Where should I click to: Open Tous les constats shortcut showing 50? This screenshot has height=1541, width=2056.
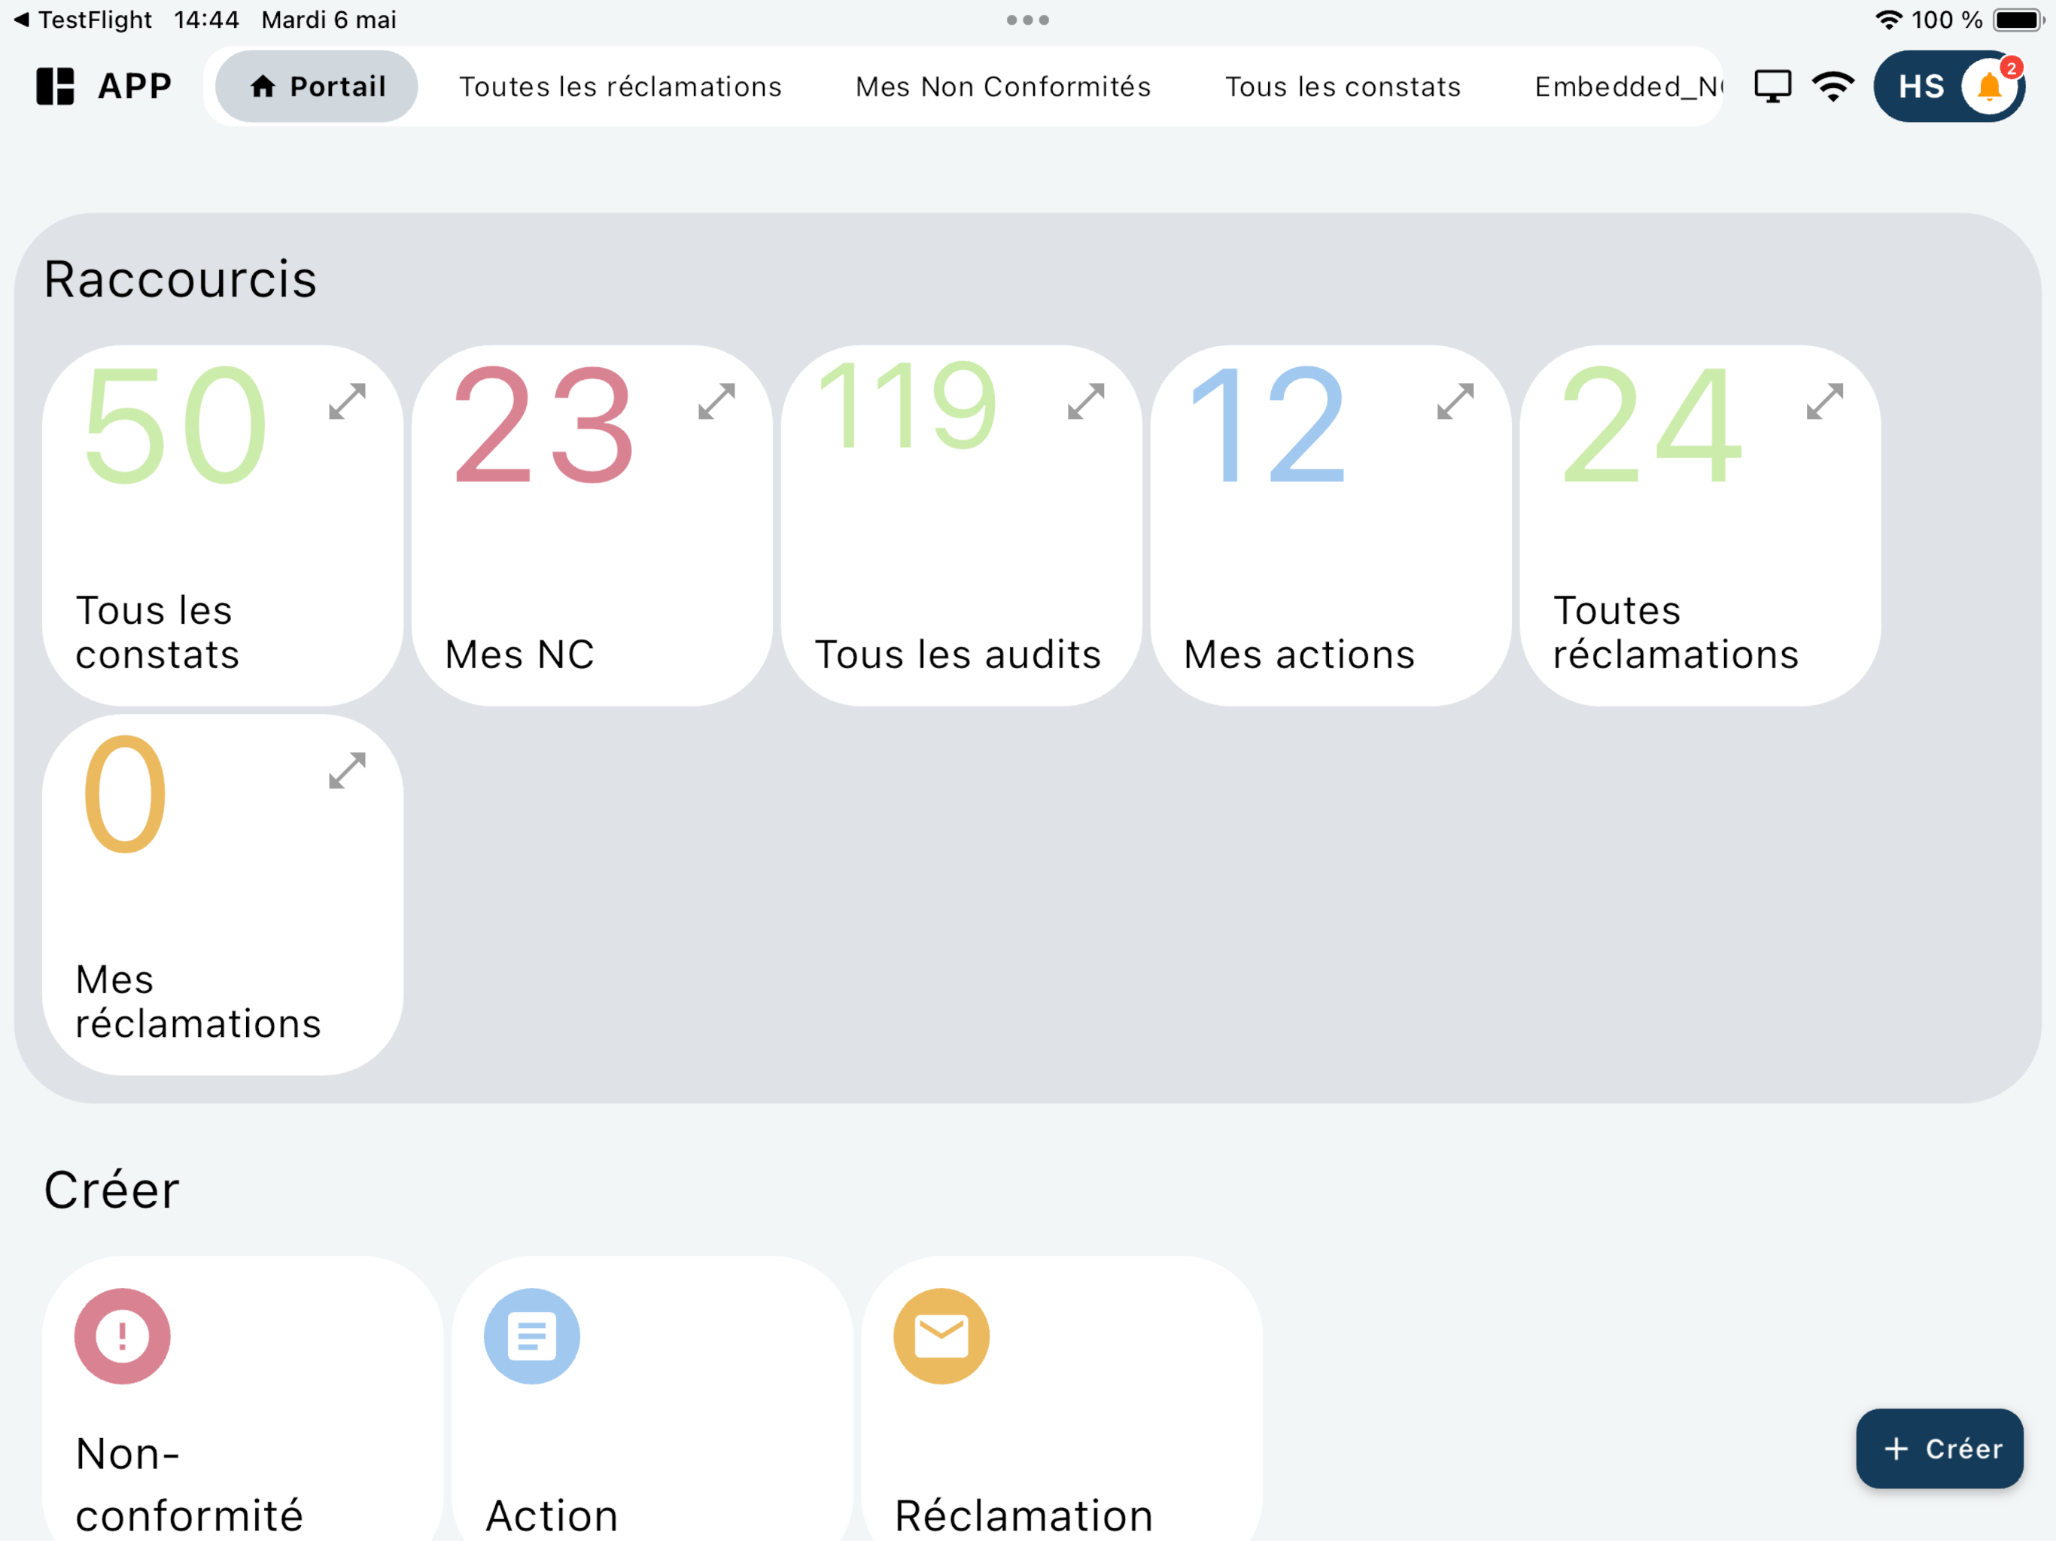(x=223, y=526)
